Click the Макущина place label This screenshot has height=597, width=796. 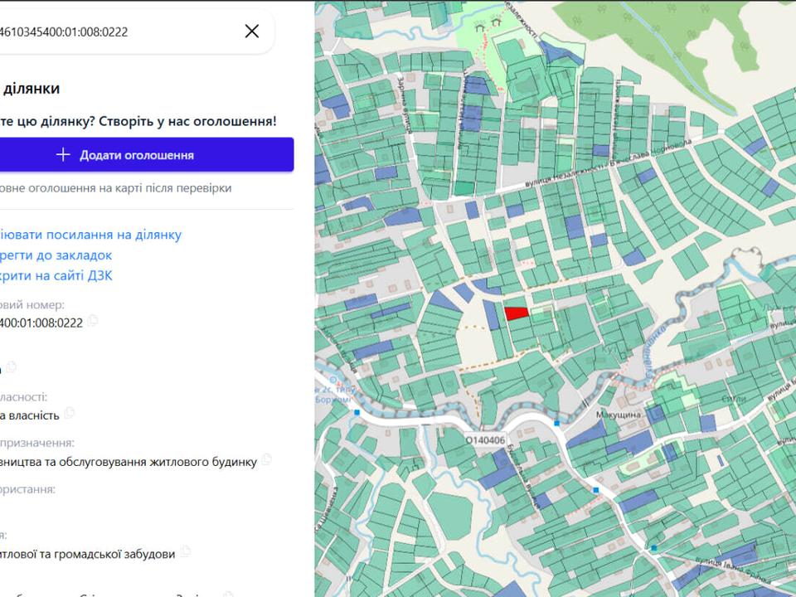[619, 414]
